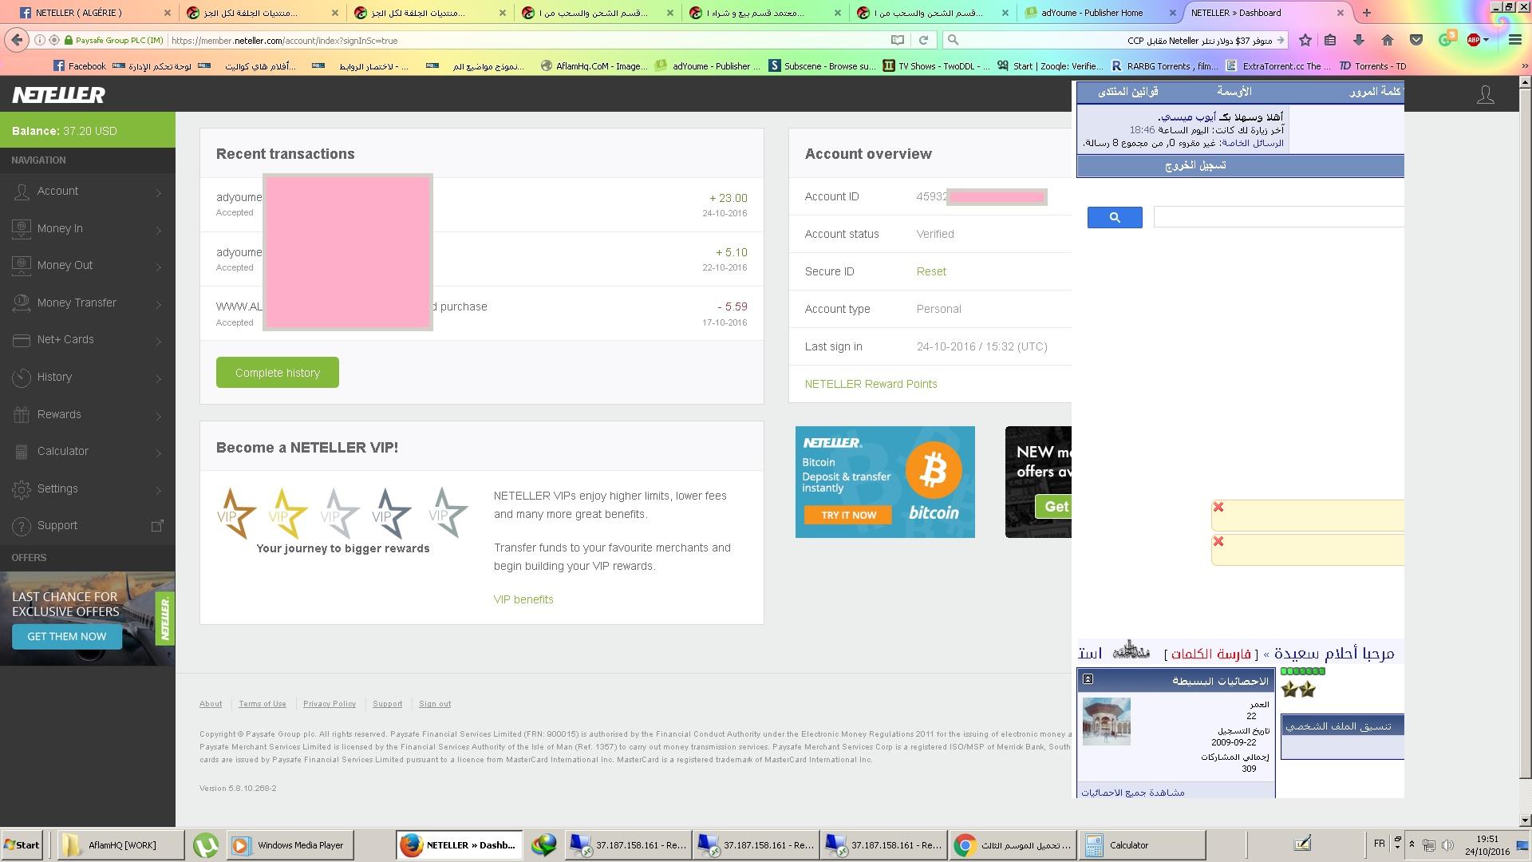This screenshot has width=1532, height=862.
Task: Click the Windows Start button
Action: click(22, 845)
